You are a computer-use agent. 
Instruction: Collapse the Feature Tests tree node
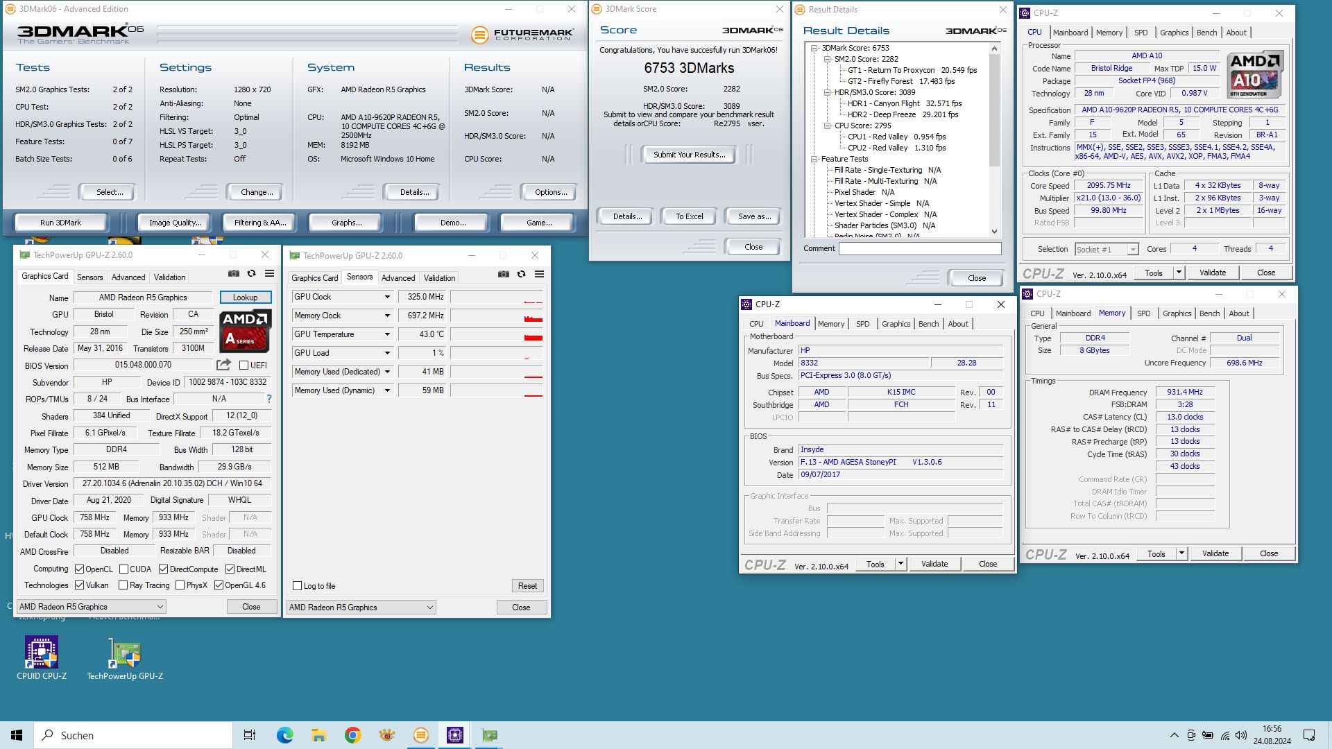814,159
